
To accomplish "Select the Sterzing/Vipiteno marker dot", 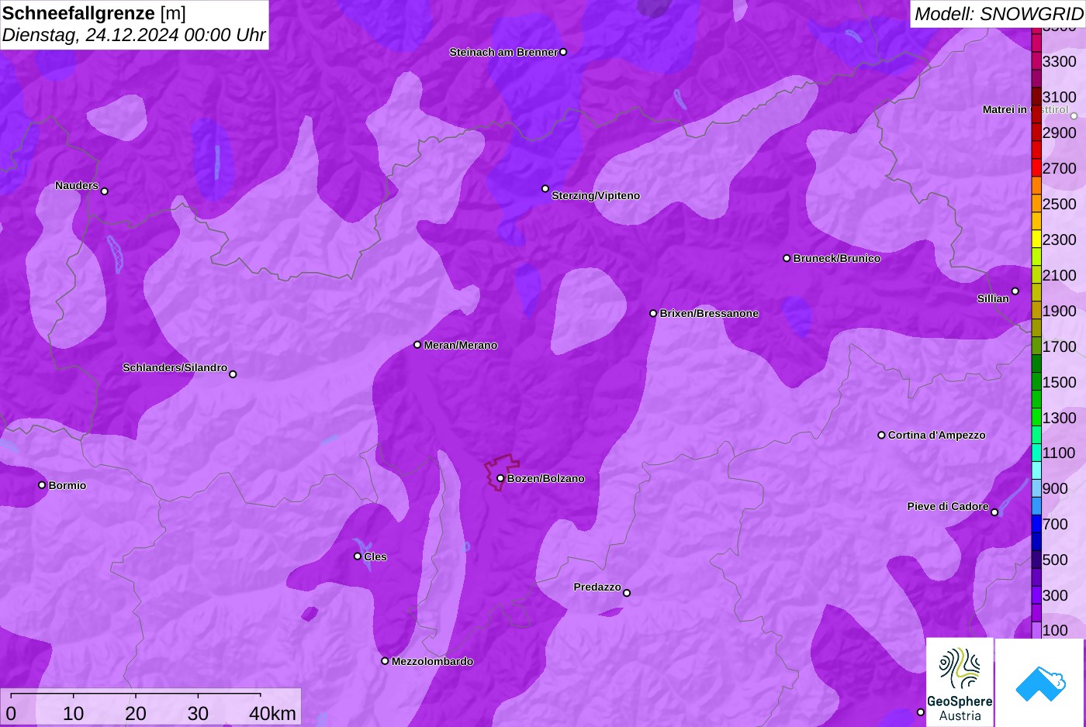I will pos(545,188).
